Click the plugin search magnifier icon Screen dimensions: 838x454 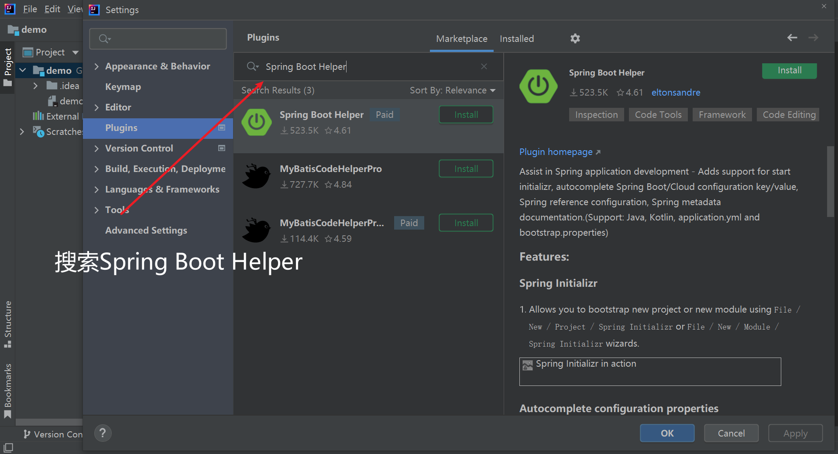coord(253,66)
